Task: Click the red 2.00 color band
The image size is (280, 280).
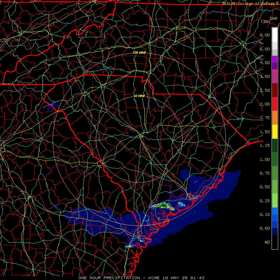Action: coord(275,104)
